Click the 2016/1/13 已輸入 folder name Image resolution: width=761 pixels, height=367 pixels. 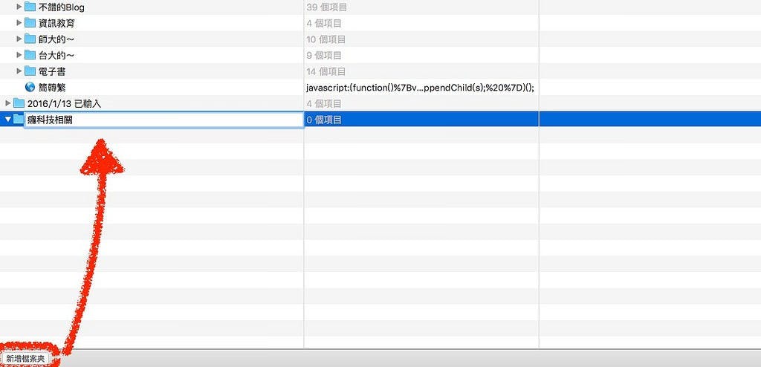pyautogui.click(x=64, y=103)
